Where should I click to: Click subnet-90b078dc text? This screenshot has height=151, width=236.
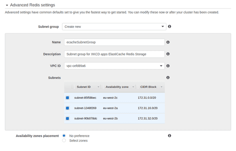(86, 118)
